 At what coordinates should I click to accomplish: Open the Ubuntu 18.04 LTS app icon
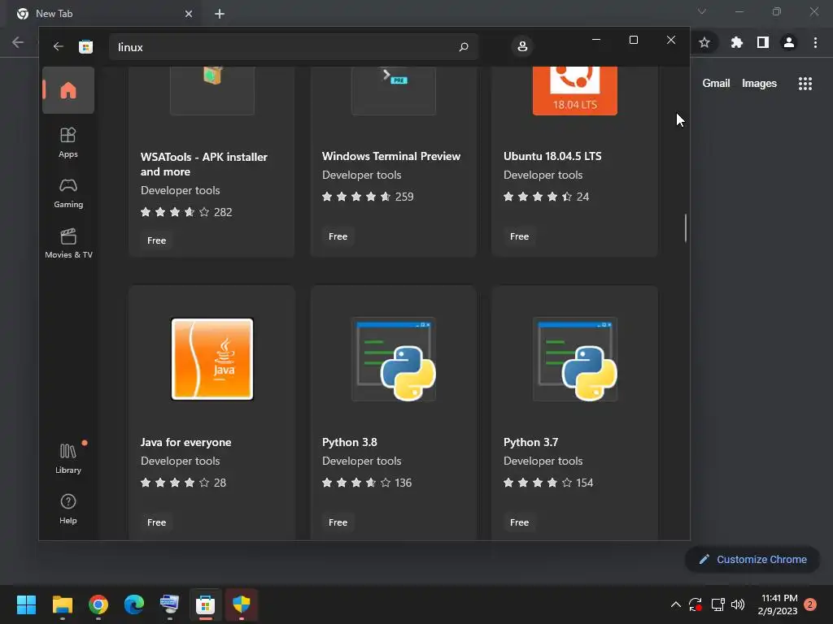tap(575, 91)
